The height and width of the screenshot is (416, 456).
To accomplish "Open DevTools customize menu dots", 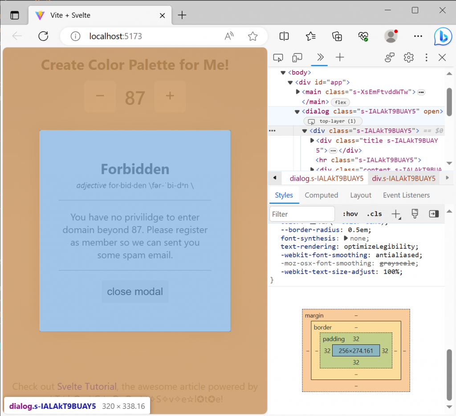I will click(x=426, y=57).
